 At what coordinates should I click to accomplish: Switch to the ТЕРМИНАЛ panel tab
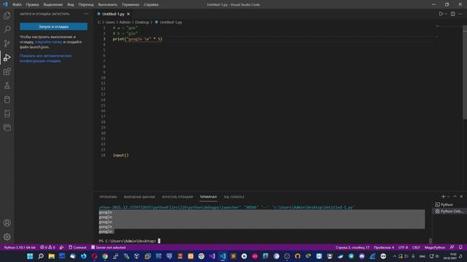(x=208, y=197)
